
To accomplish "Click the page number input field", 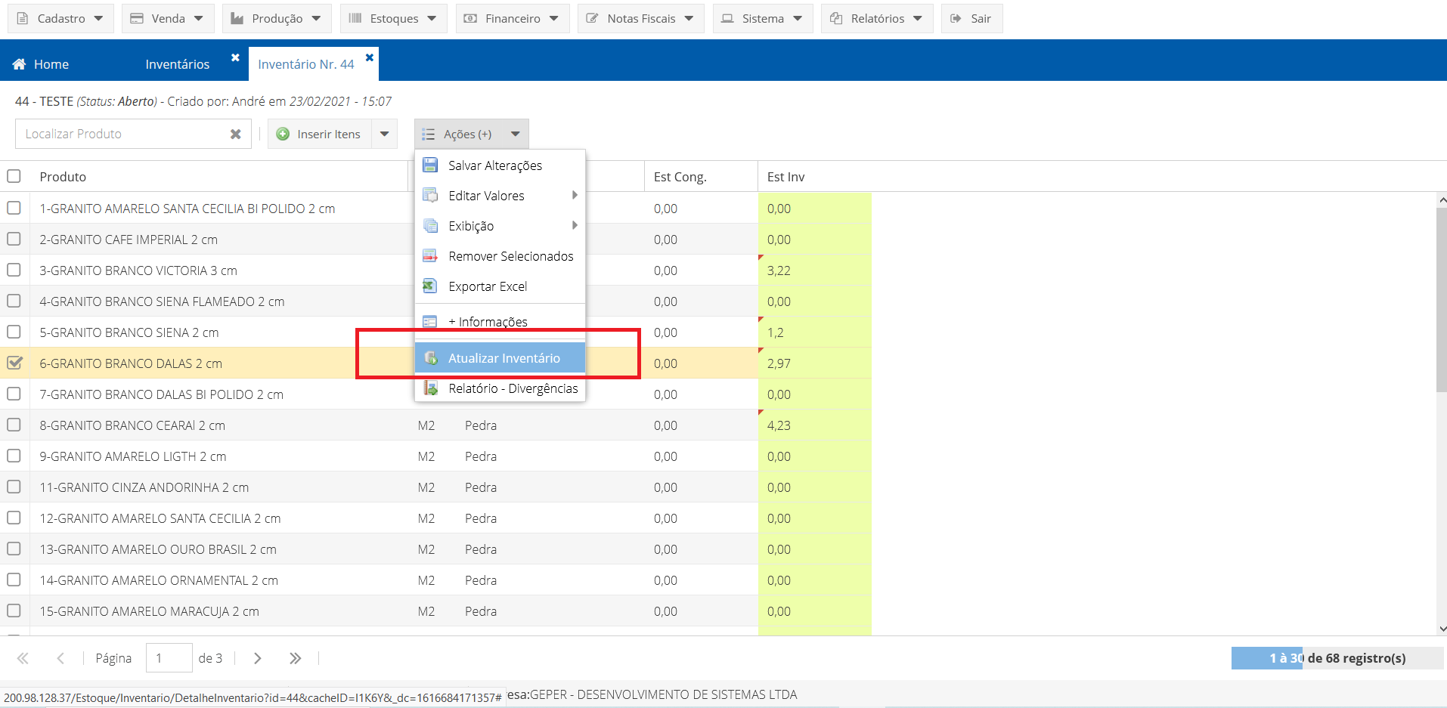I will [x=169, y=658].
